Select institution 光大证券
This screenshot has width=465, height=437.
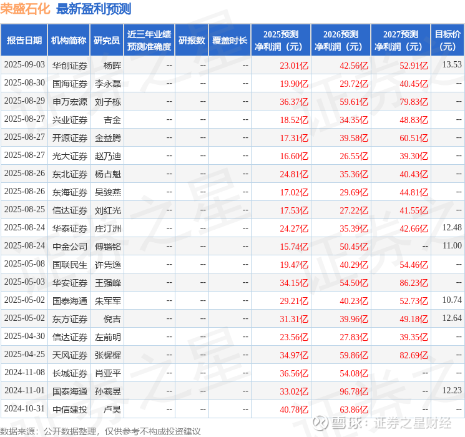70,156
